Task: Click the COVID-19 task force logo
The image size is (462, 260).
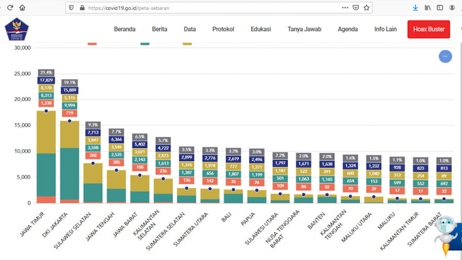Action: point(16,30)
